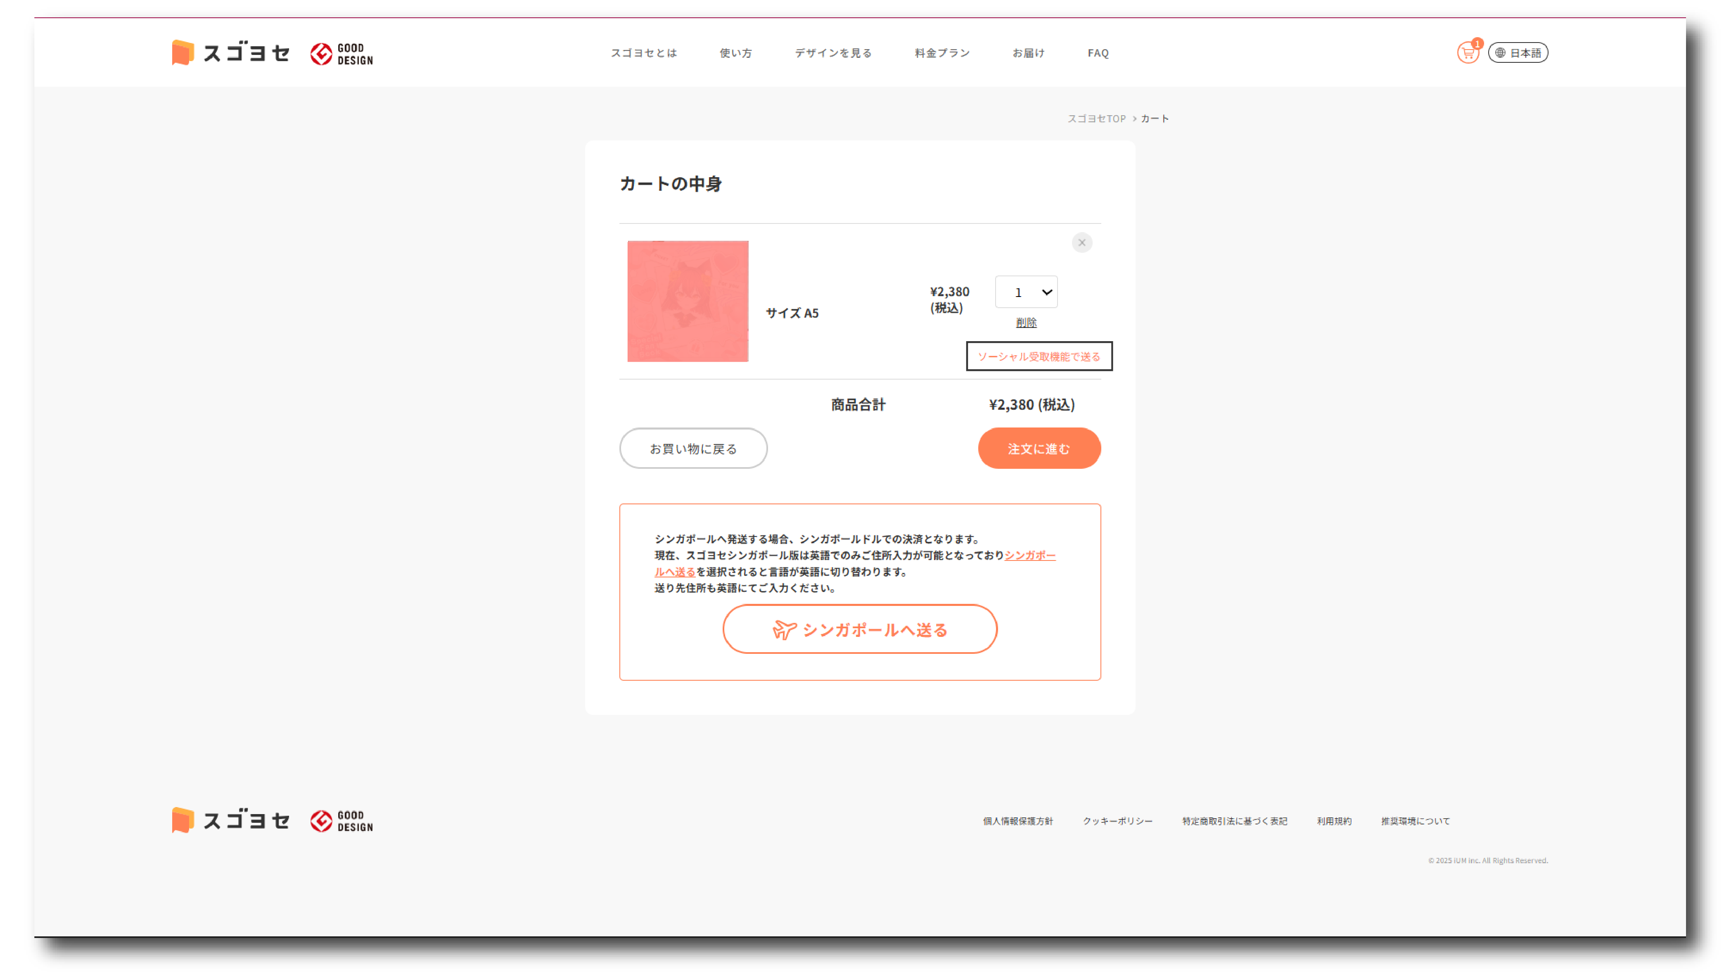Click the シンガポールへ送る airplane button
This screenshot has height=976, width=1724.
(x=860, y=629)
